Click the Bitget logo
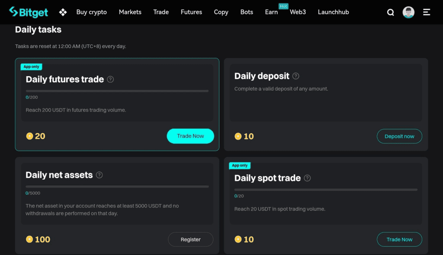The width and height of the screenshot is (443, 255). 29,12
